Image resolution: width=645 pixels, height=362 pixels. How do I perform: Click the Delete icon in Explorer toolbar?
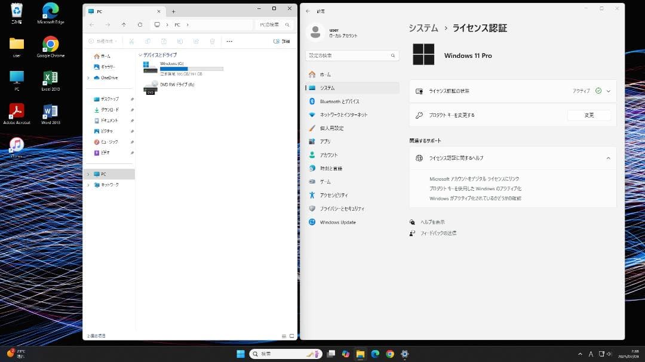click(212, 41)
